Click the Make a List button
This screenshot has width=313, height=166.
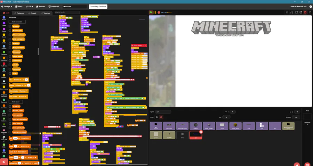pos(16,102)
